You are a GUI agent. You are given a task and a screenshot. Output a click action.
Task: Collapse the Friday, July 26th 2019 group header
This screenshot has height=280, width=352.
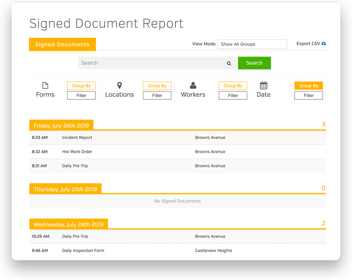pos(61,125)
